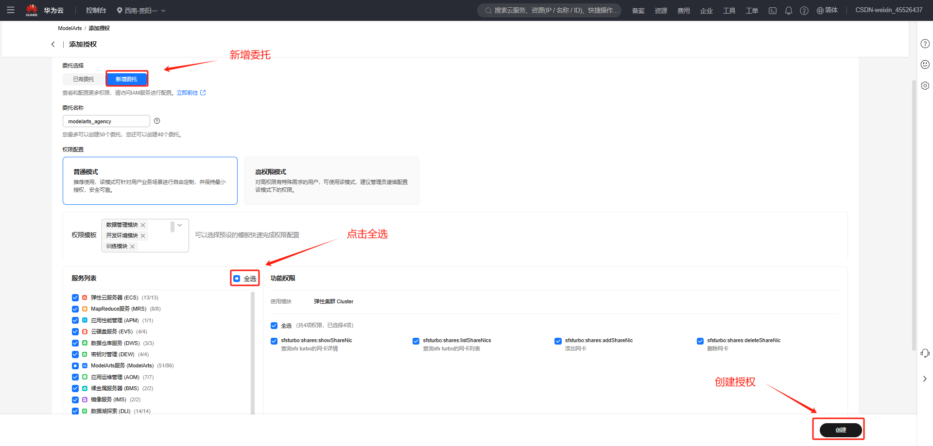The image size is (933, 446).
Task: Toggle sfsturbo:shares:deleteShareNic permission
Action: click(x=700, y=341)
